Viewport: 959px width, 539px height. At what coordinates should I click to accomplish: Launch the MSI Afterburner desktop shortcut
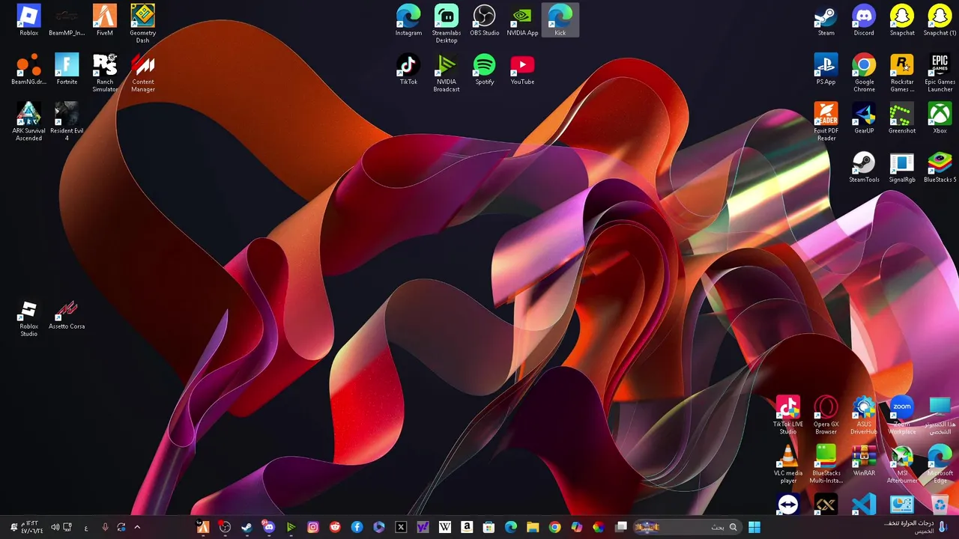coord(902,463)
